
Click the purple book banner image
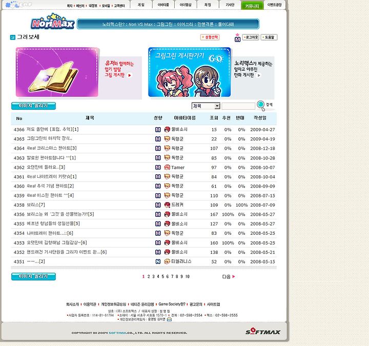pyautogui.click(x=57, y=72)
